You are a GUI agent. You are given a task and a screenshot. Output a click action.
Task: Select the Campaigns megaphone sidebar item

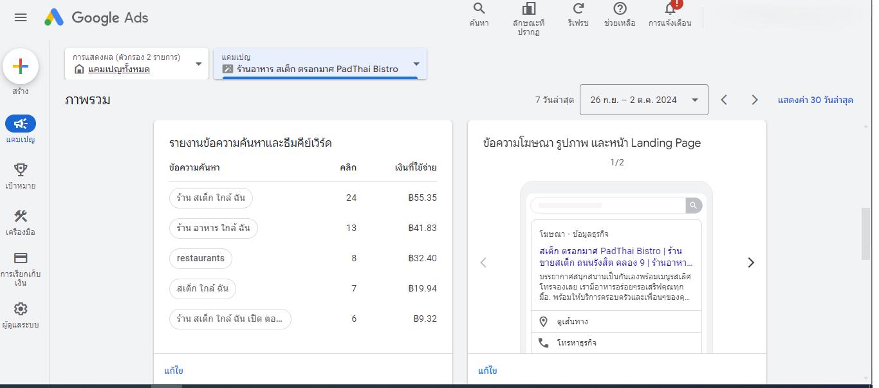(x=21, y=124)
